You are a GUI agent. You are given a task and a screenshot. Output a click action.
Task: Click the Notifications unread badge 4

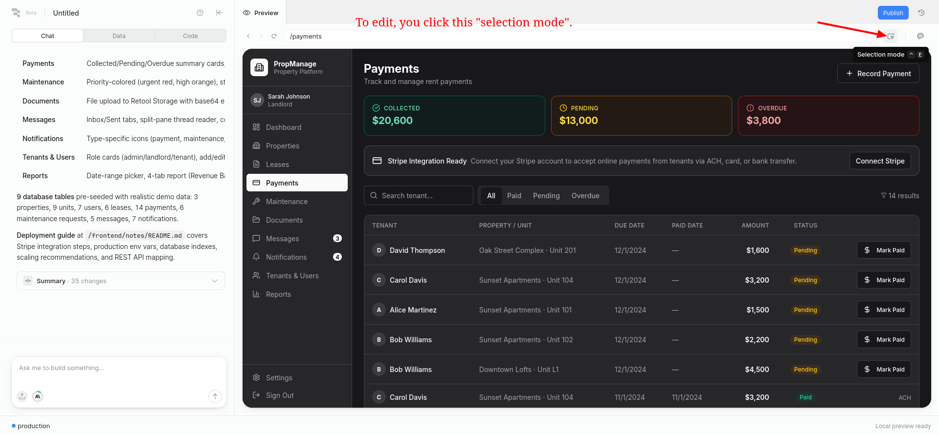click(337, 257)
